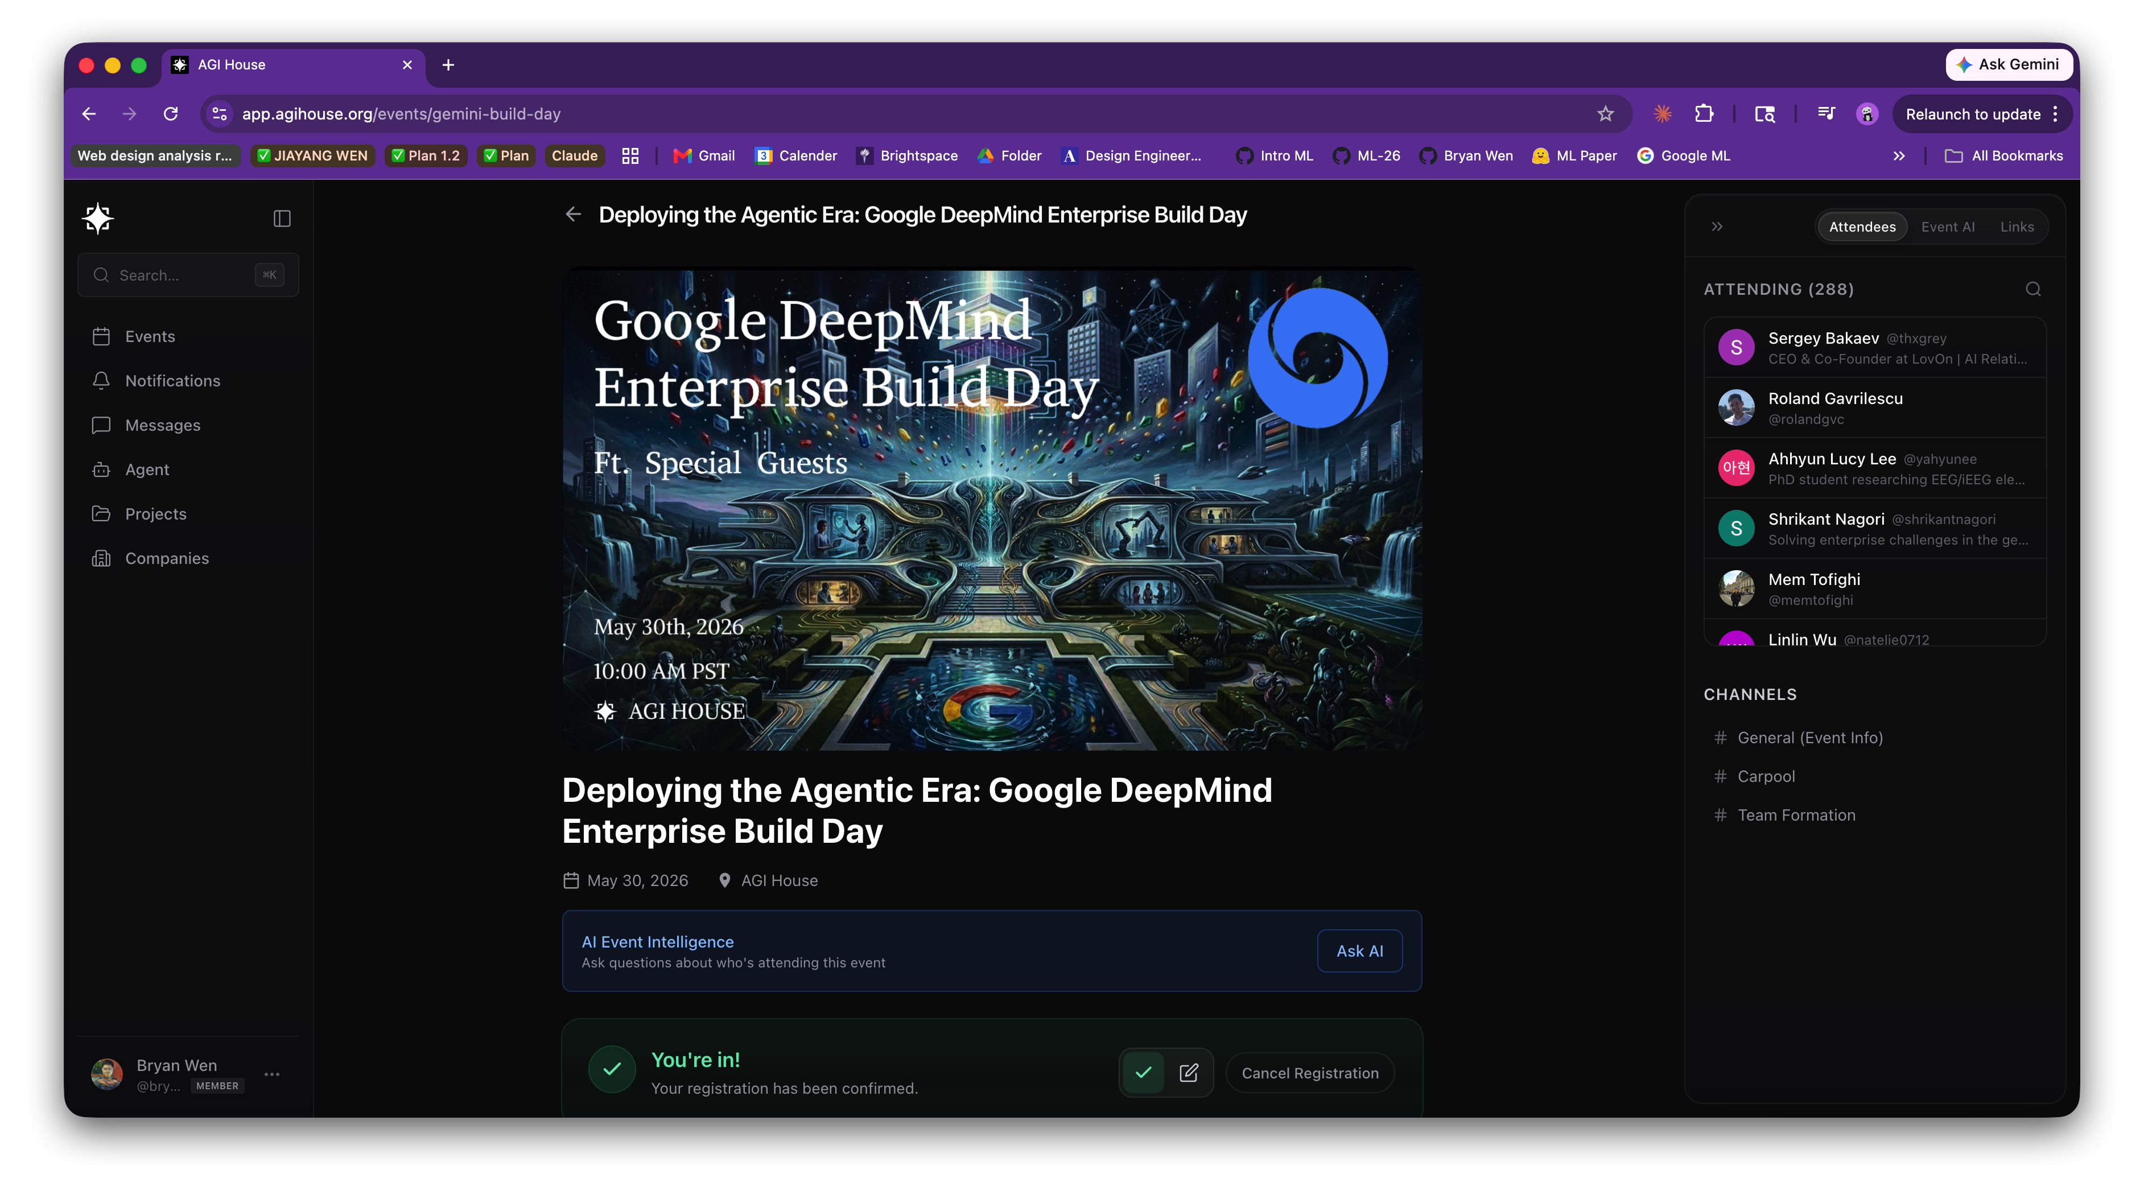Click the tab search screen icon

[1764, 114]
